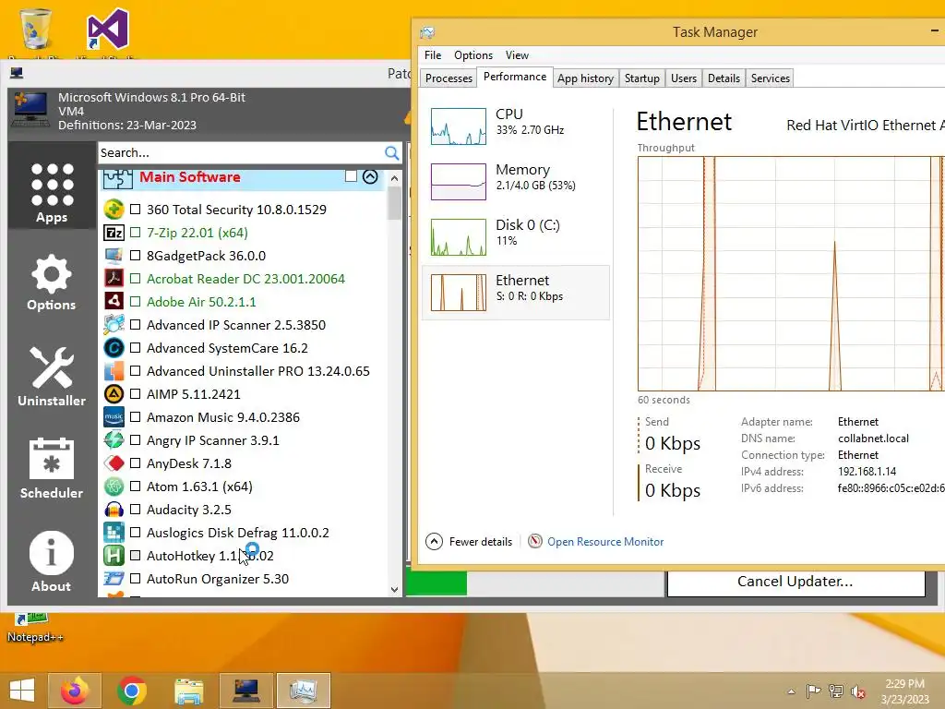The width and height of the screenshot is (945, 709).
Task: Click the 8GadgetPack app icon
Action: pos(114,256)
